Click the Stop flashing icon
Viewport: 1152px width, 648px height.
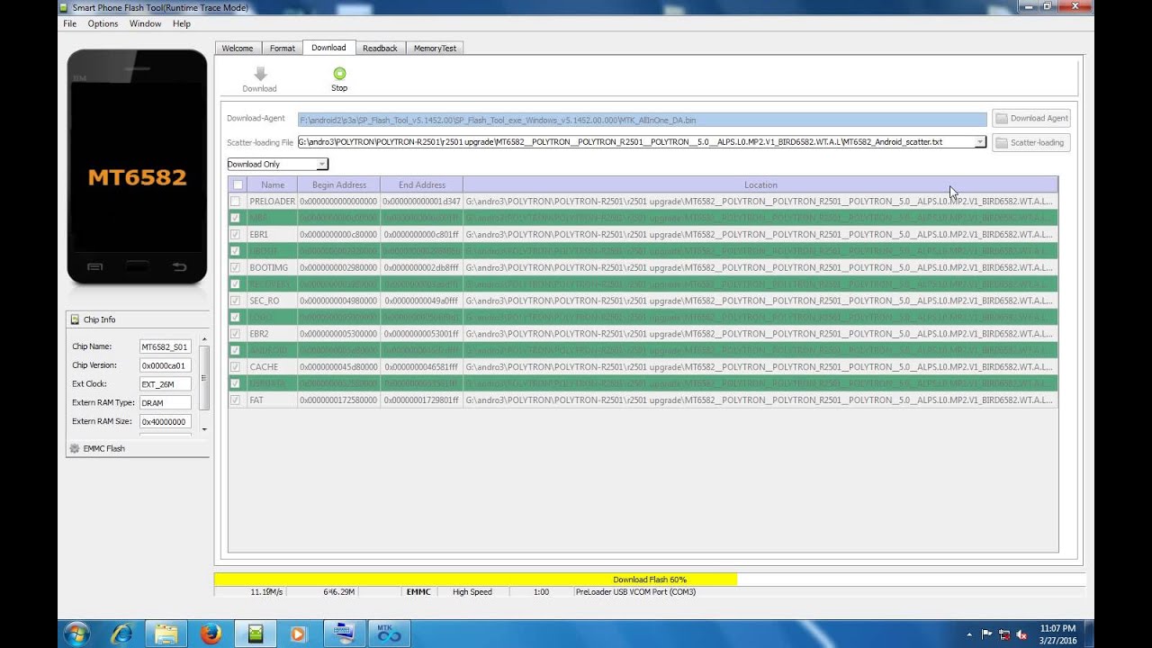[339, 74]
